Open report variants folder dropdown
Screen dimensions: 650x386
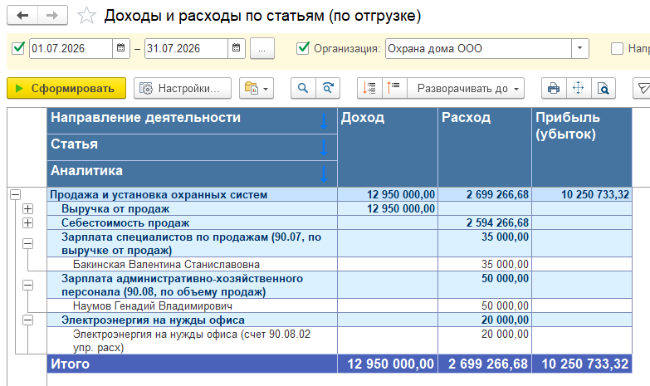(257, 88)
